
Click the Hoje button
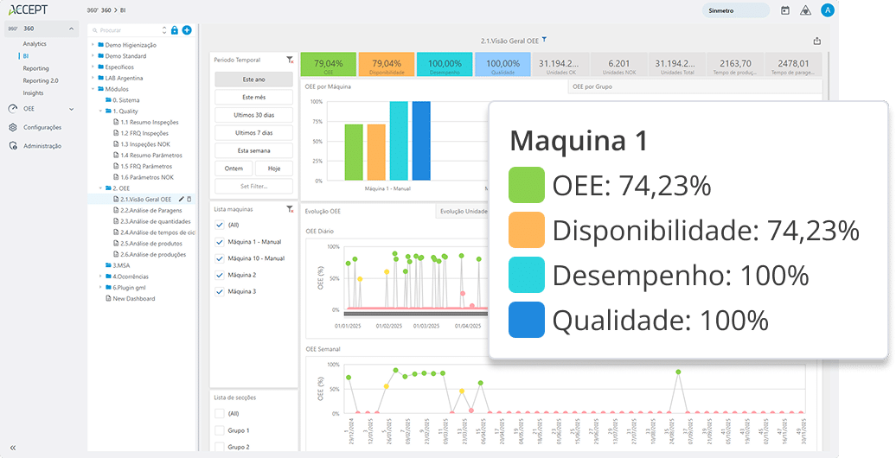(273, 169)
